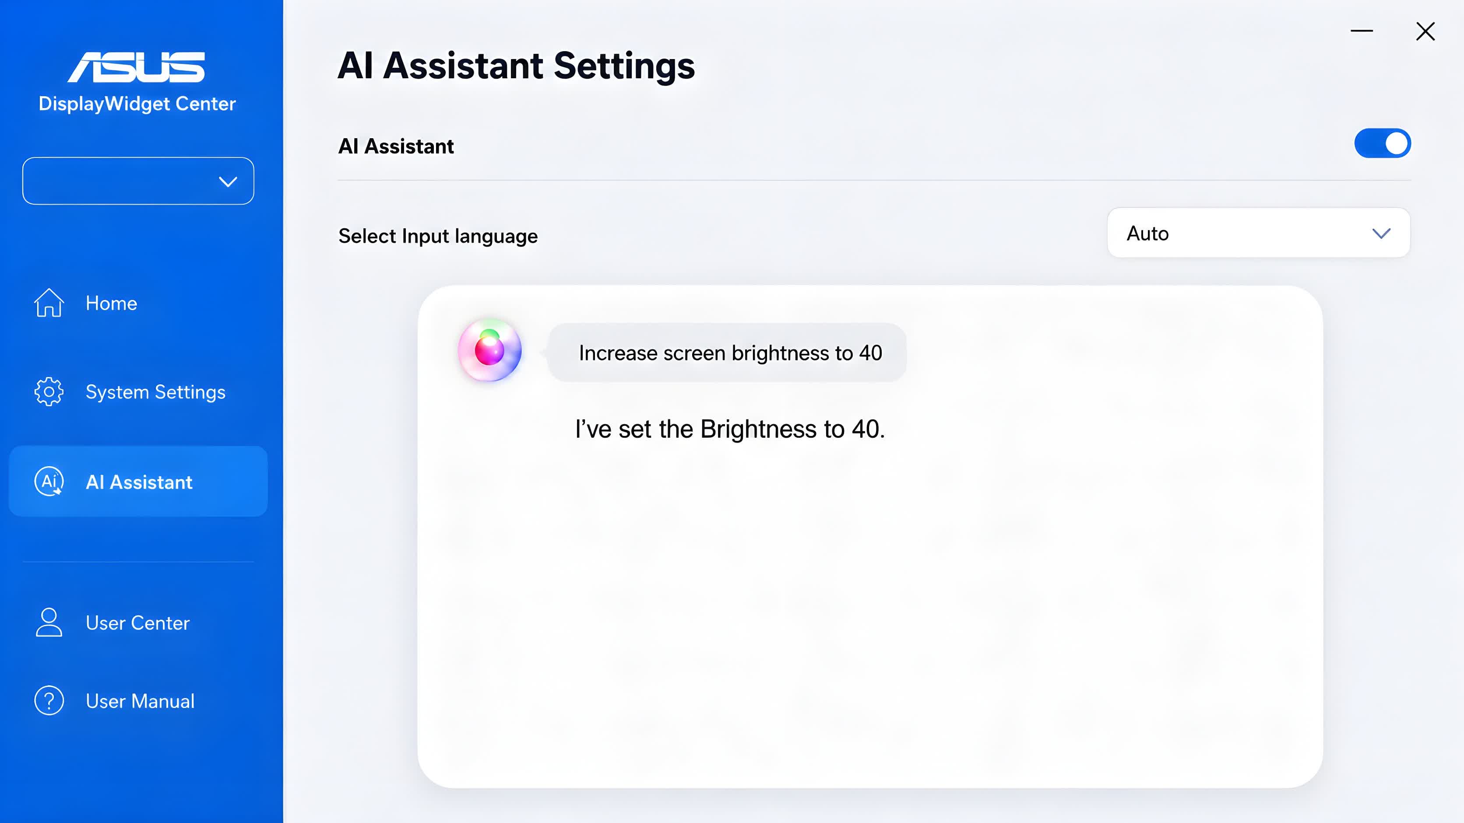
Task: Click the System Settings gear icon
Action: pyautogui.click(x=49, y=392)
